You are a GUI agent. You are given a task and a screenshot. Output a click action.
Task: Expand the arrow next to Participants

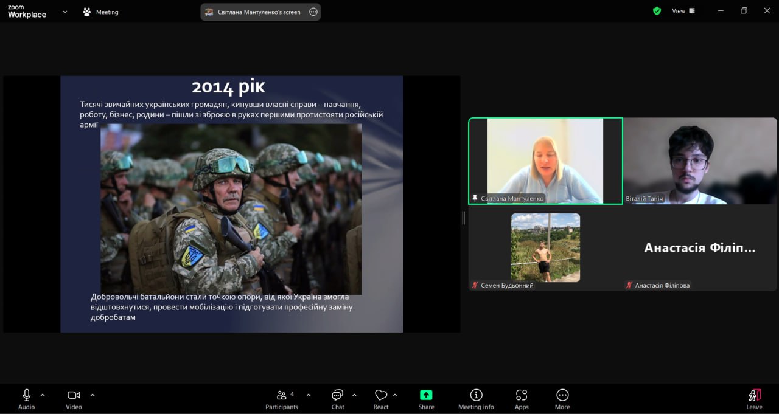click(x=309, y=395)
